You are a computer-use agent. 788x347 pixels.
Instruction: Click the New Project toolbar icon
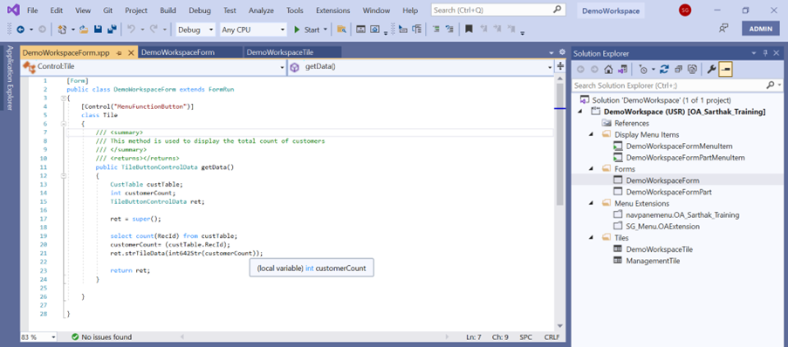[x=62, y=30]
